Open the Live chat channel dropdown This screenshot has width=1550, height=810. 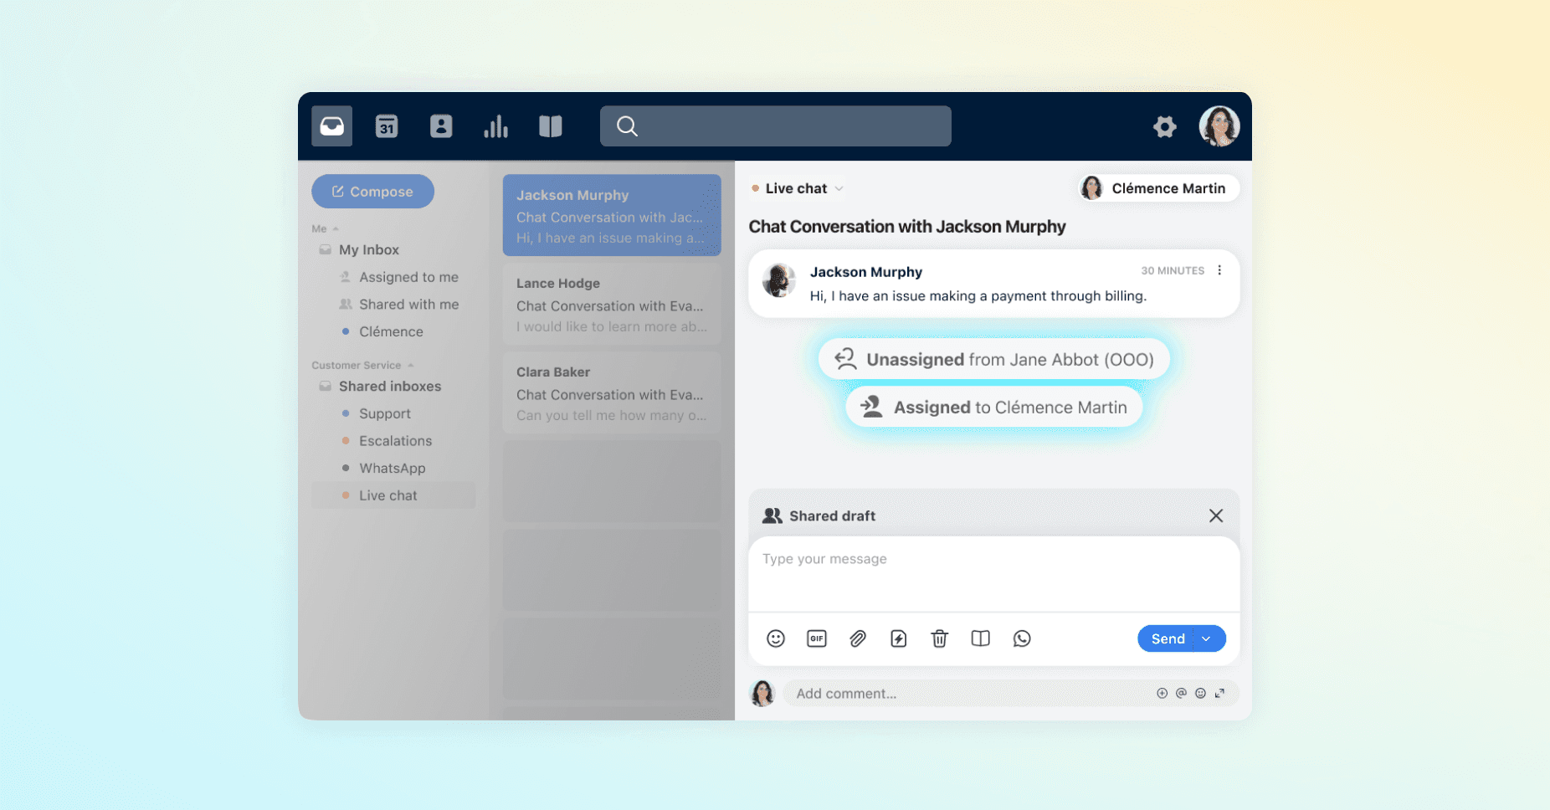click(x=839, y=187)
